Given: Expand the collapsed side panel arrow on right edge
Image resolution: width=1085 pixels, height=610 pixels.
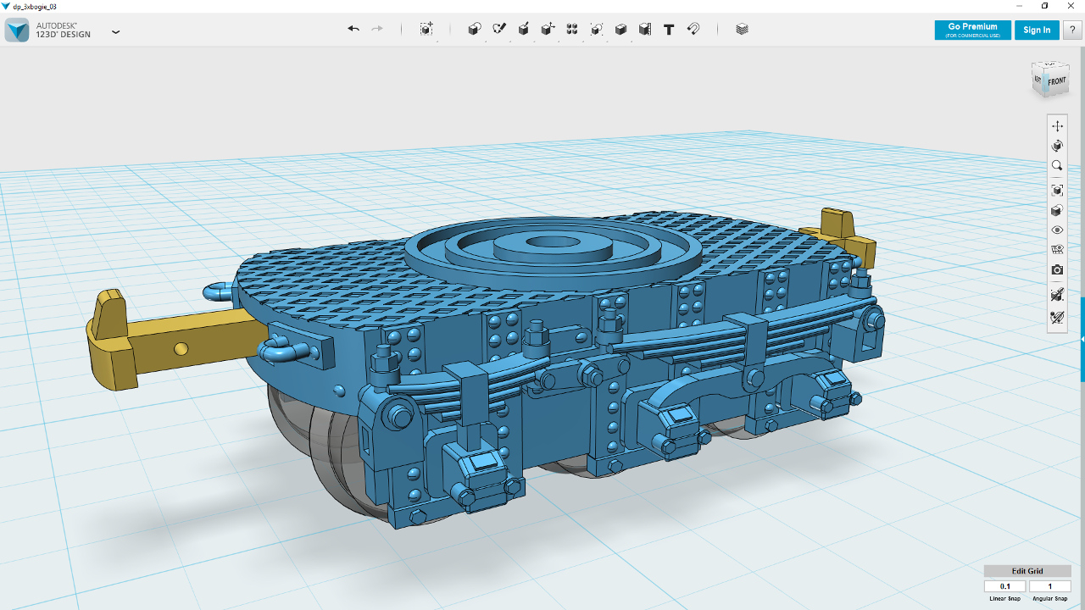Looking at the screenshot, I should point(1082,339).
